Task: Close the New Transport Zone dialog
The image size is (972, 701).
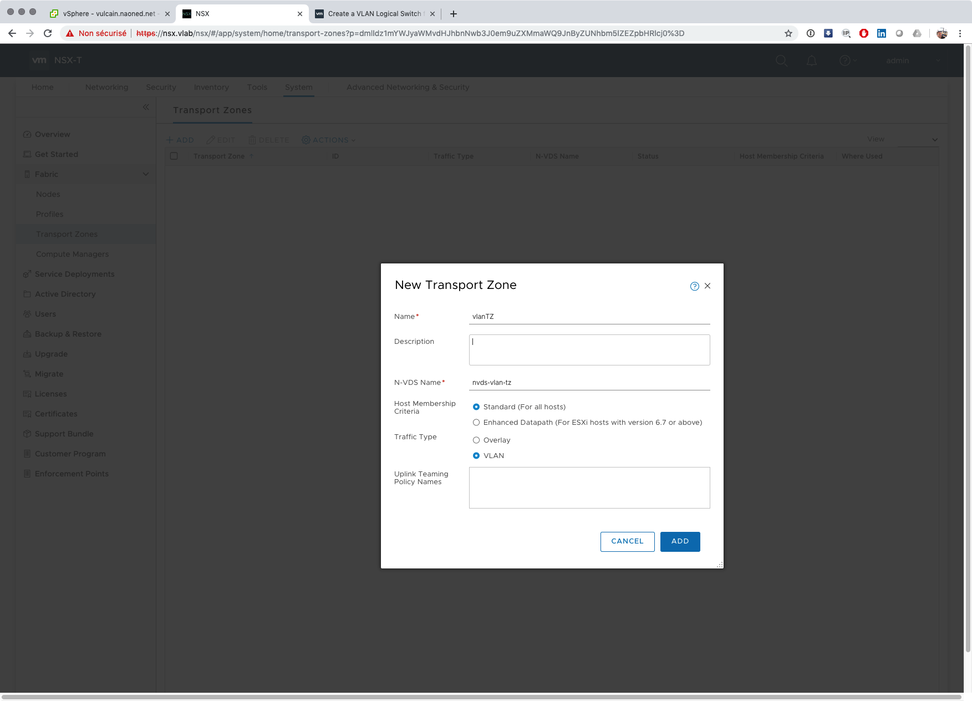Action: click(708, 286)
